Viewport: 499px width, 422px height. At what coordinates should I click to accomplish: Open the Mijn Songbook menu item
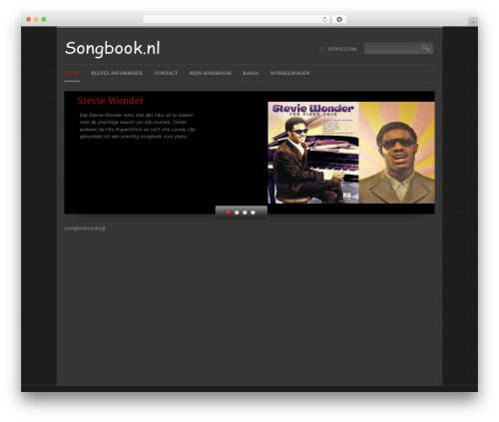211,73
